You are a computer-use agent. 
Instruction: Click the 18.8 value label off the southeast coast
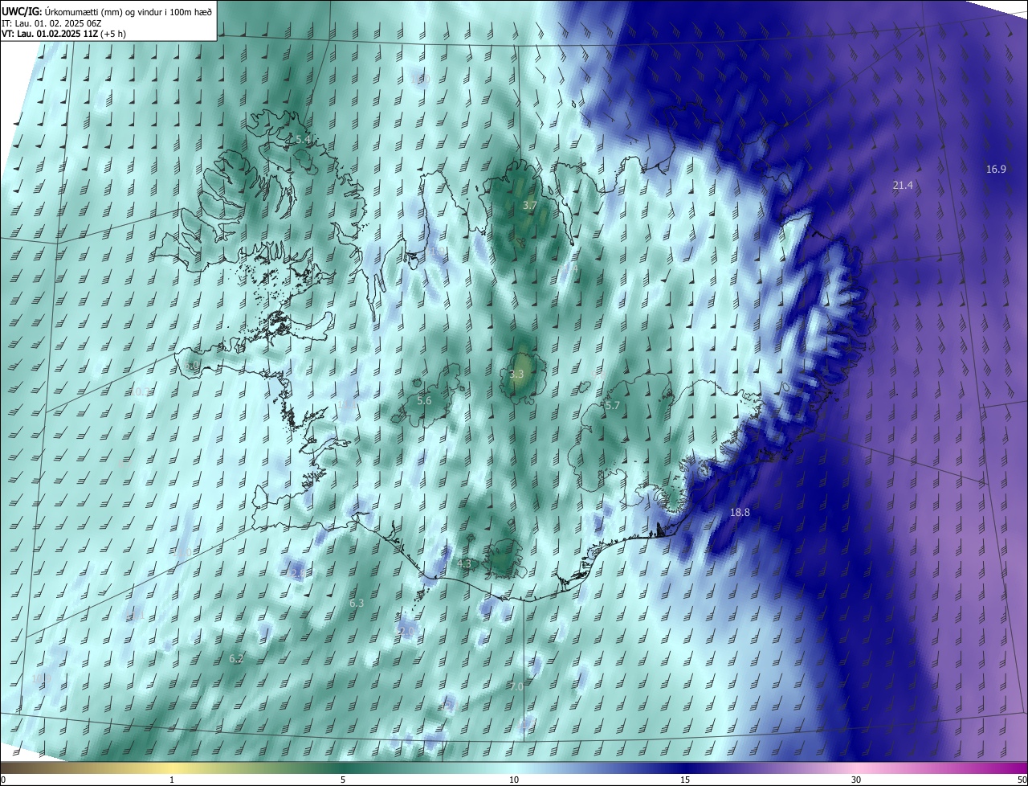740,513
